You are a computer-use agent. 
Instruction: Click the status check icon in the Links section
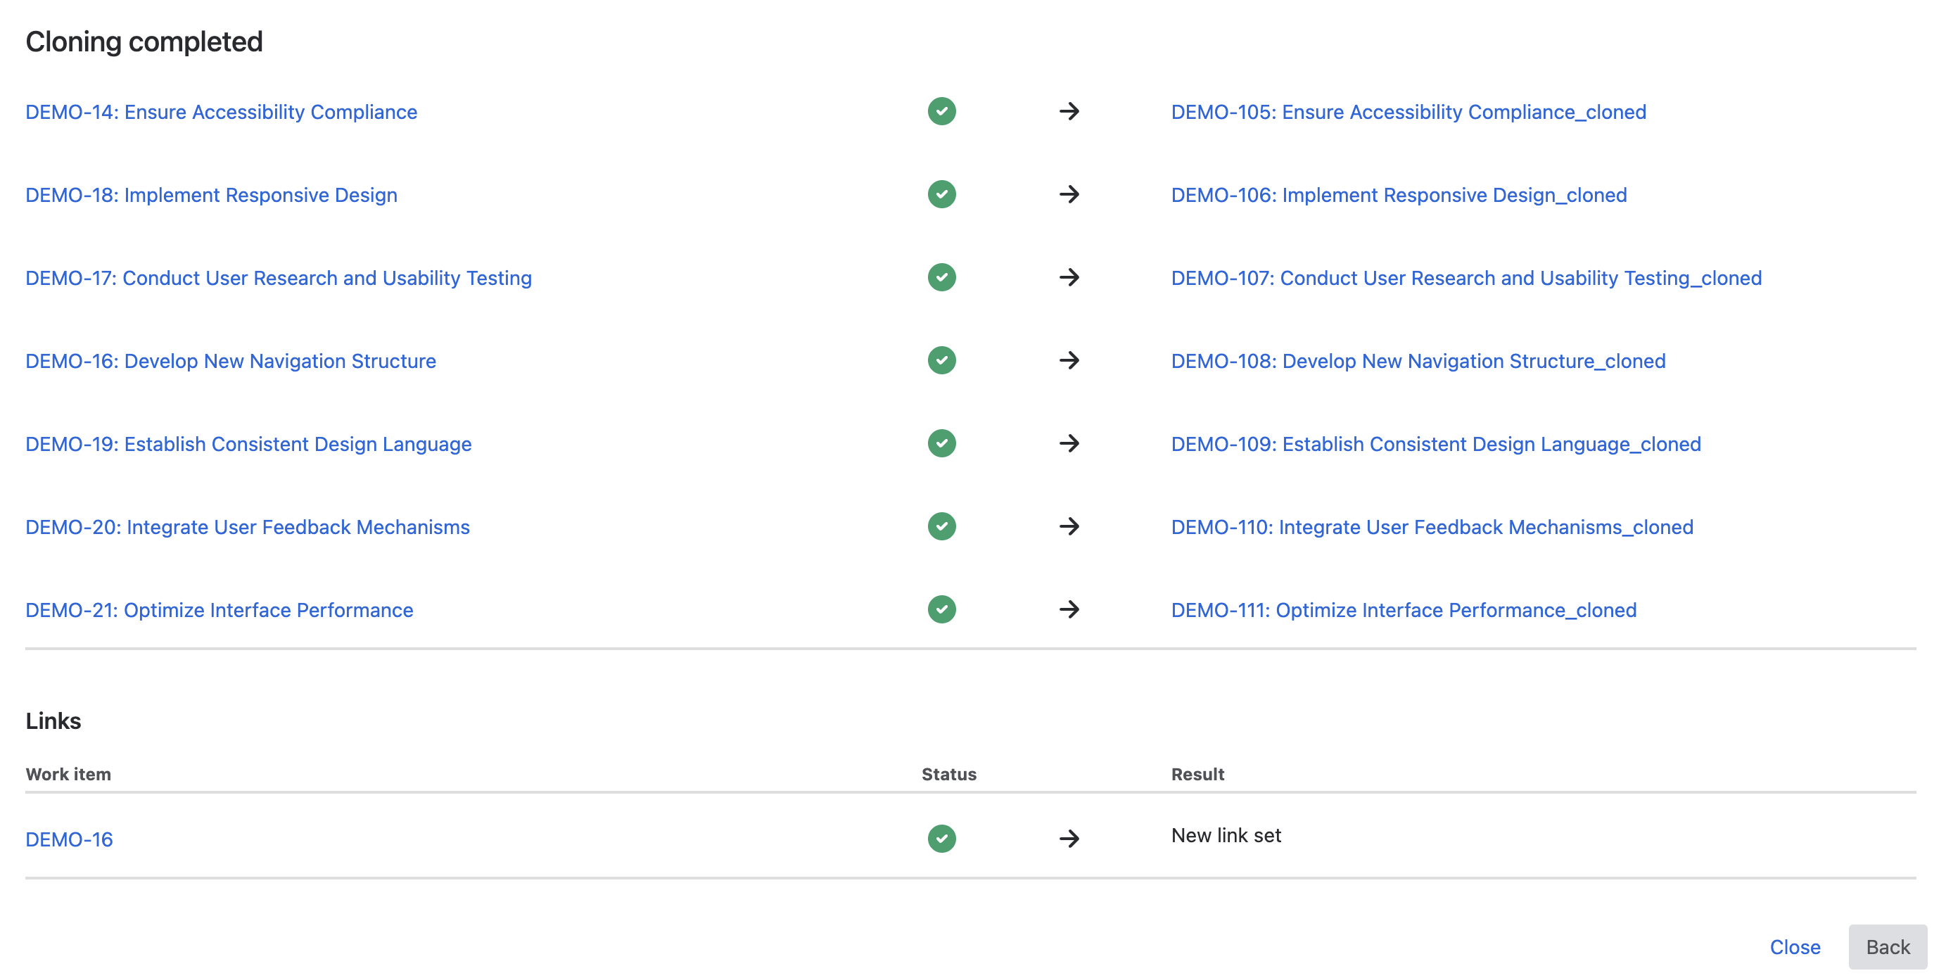tap(941, 838)
